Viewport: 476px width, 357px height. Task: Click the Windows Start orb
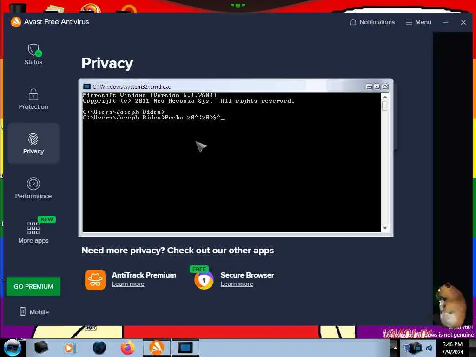(x=12, y=348)
